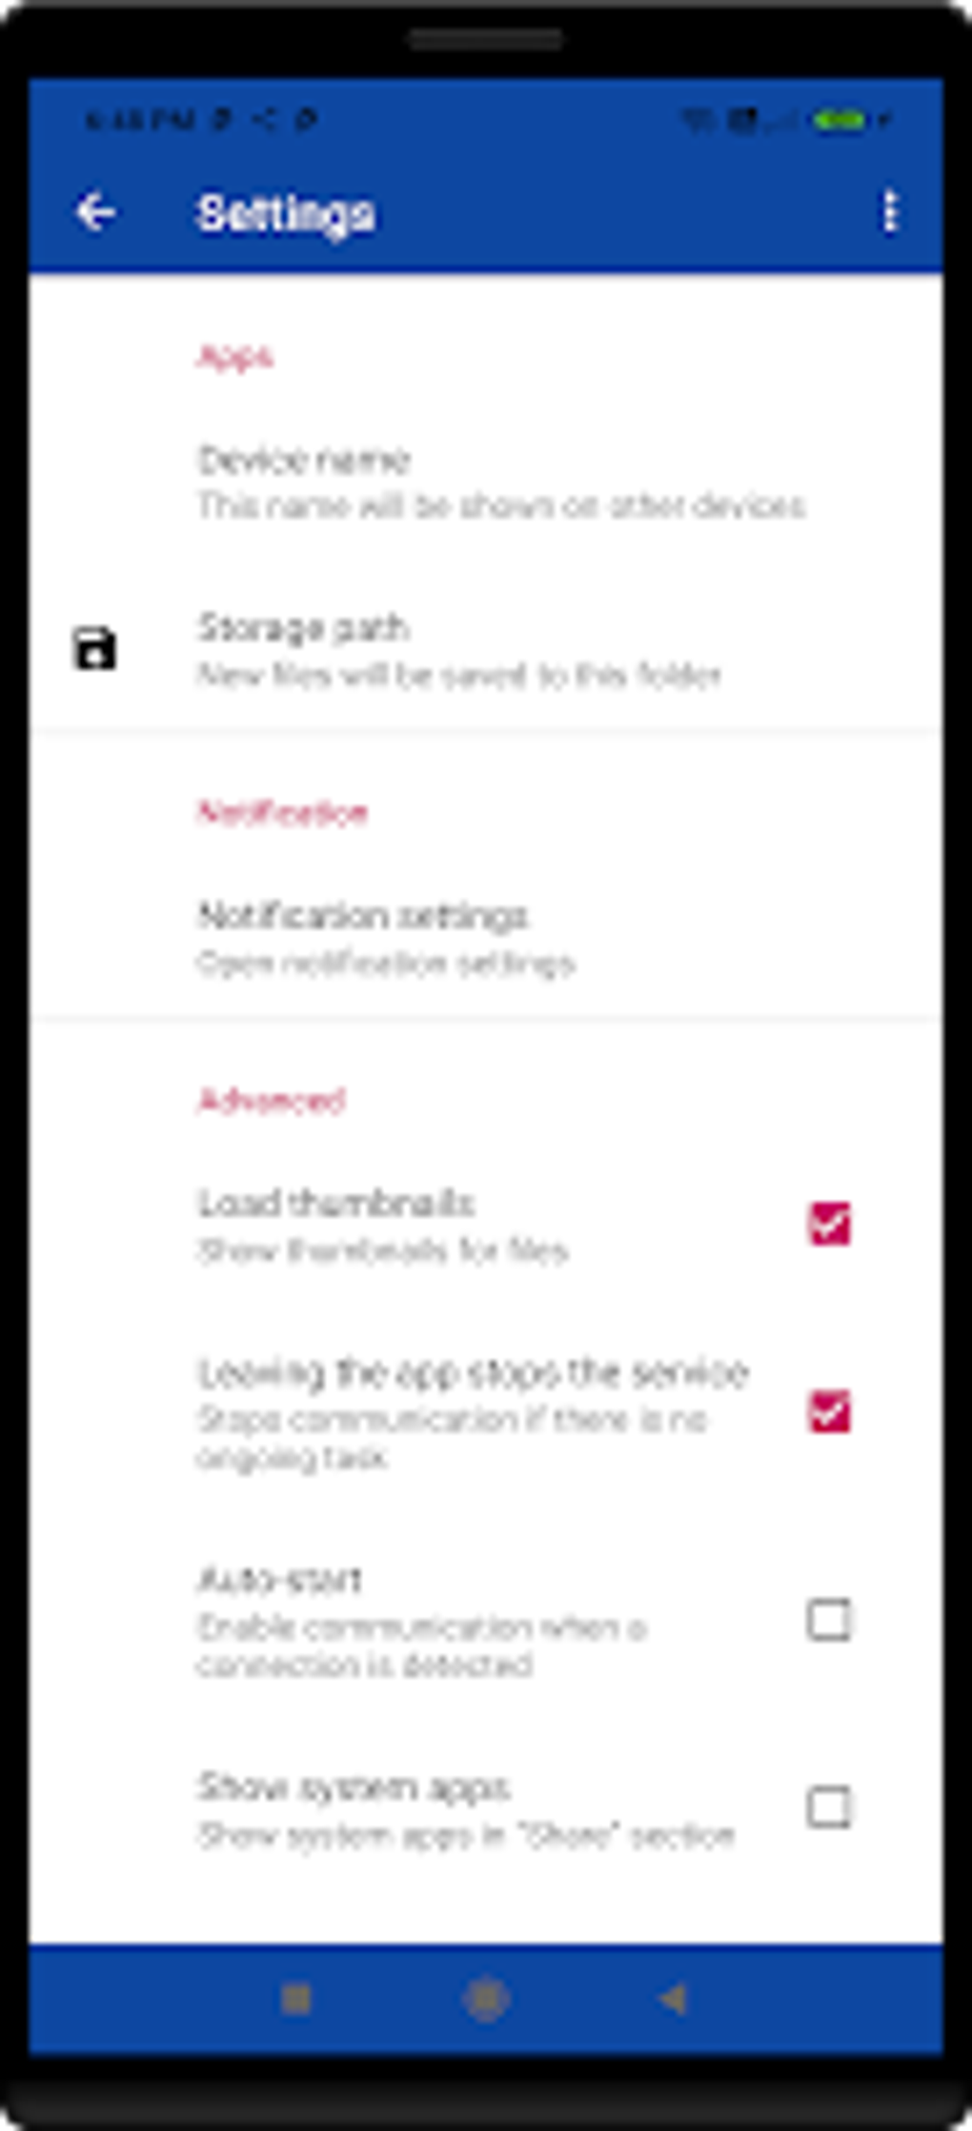The width and height of the screenshot is (972, 2131).
Task: Tap the recent apps square button
Action: pyautogui.click(x=297, y=1998)
